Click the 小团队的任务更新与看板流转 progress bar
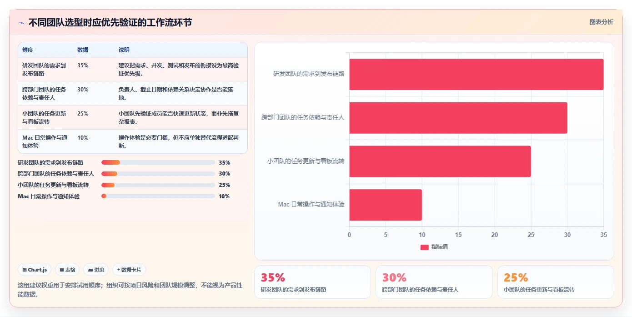This screenshot has width=632, height=317. (x=158, y=185)
